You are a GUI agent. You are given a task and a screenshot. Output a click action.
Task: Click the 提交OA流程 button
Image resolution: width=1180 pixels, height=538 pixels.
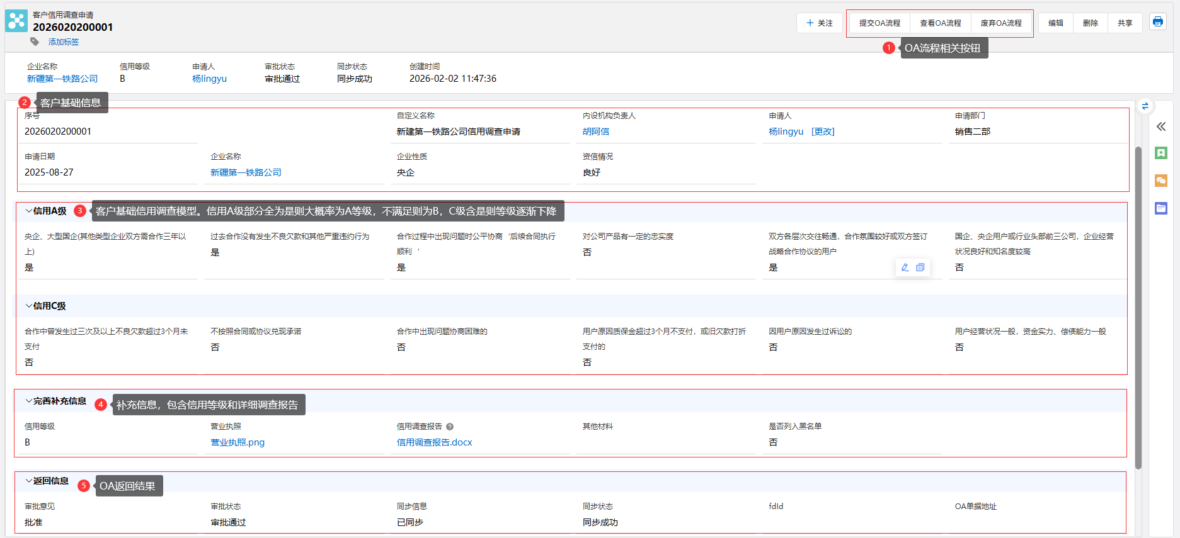pos(879,23)
